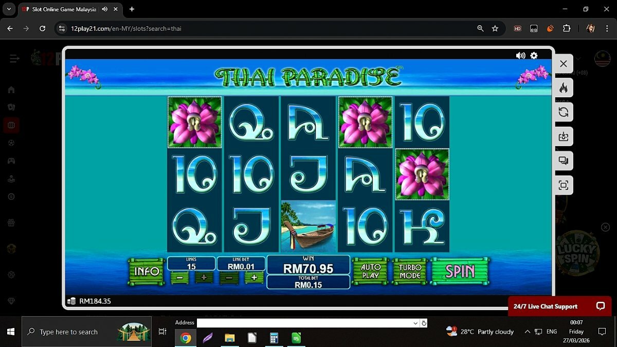Mute the game sound speaker icon

(x=520, y=56)
